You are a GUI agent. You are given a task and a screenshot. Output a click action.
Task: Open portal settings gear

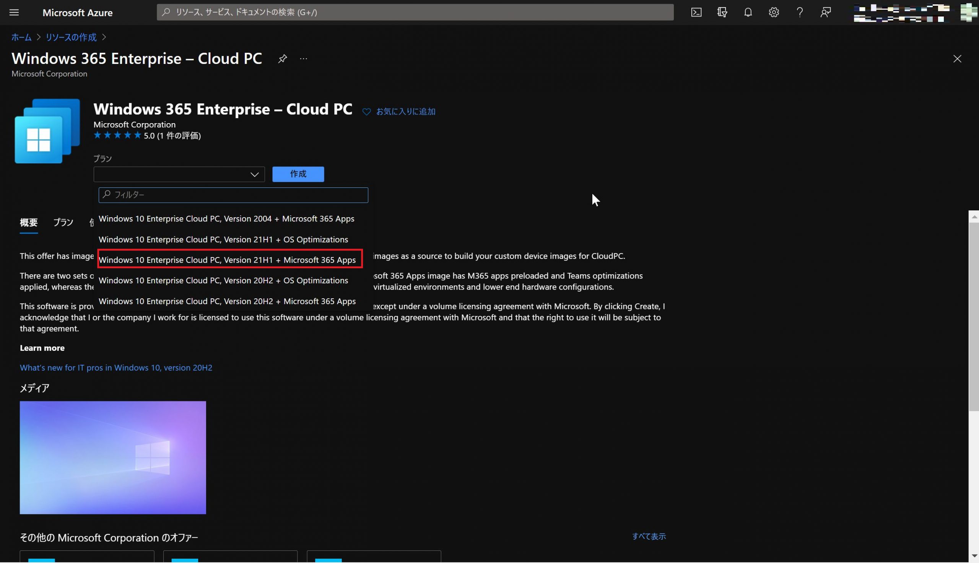point(774,12)
